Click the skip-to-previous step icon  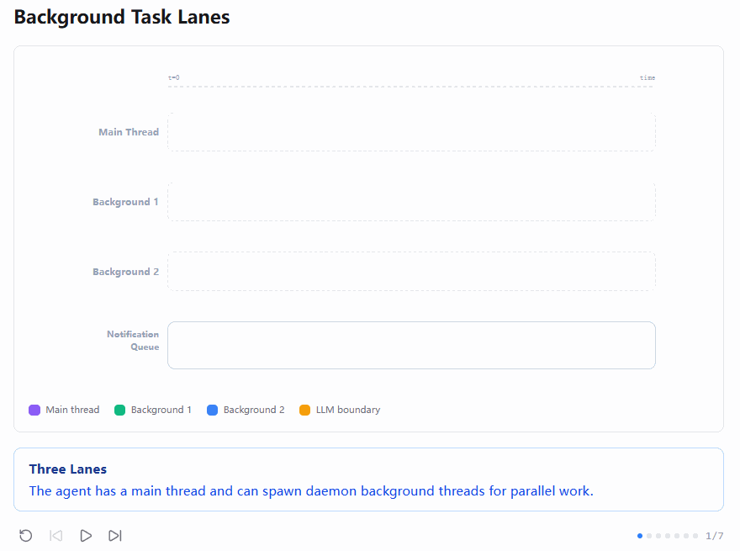(56, 535)
